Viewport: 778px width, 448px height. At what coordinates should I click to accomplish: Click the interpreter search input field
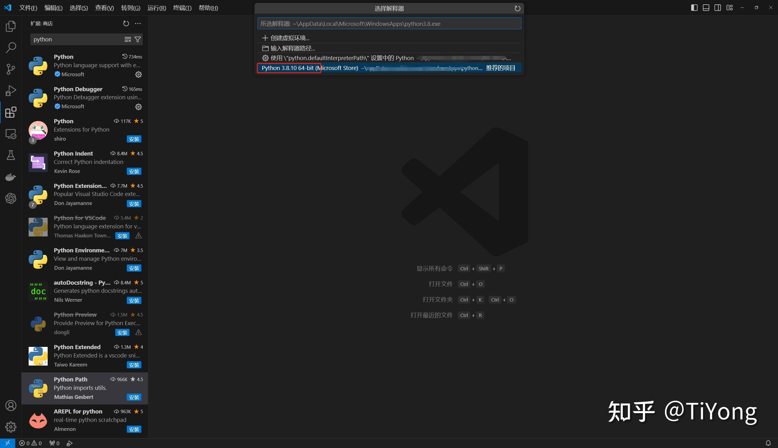pos(389,24)
